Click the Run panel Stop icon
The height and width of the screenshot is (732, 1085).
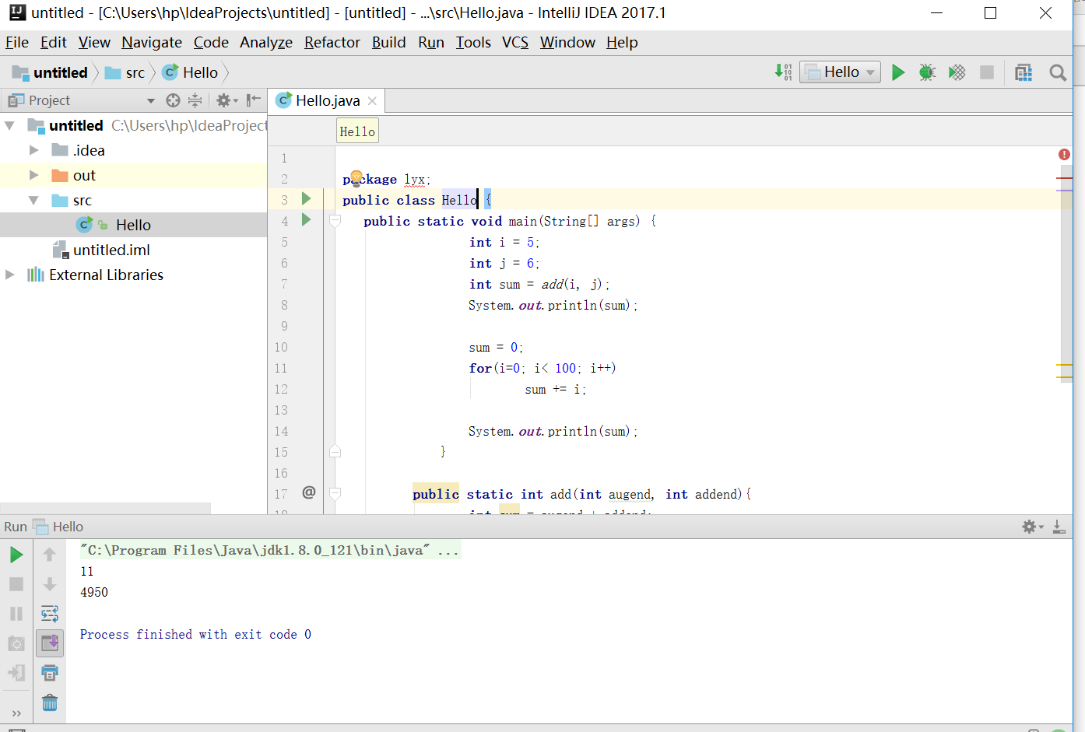(16, 584)
